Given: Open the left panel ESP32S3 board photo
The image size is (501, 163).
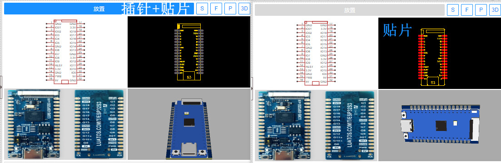Looking at the screenshot, I should point(65,124).
